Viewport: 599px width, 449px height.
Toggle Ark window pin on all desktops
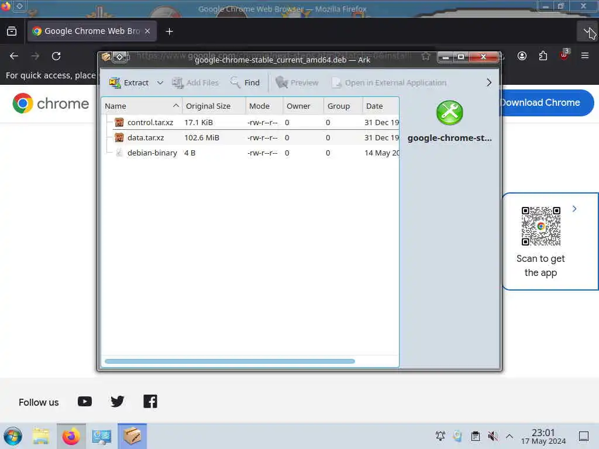pyautogui.click(x=119, y=57)
